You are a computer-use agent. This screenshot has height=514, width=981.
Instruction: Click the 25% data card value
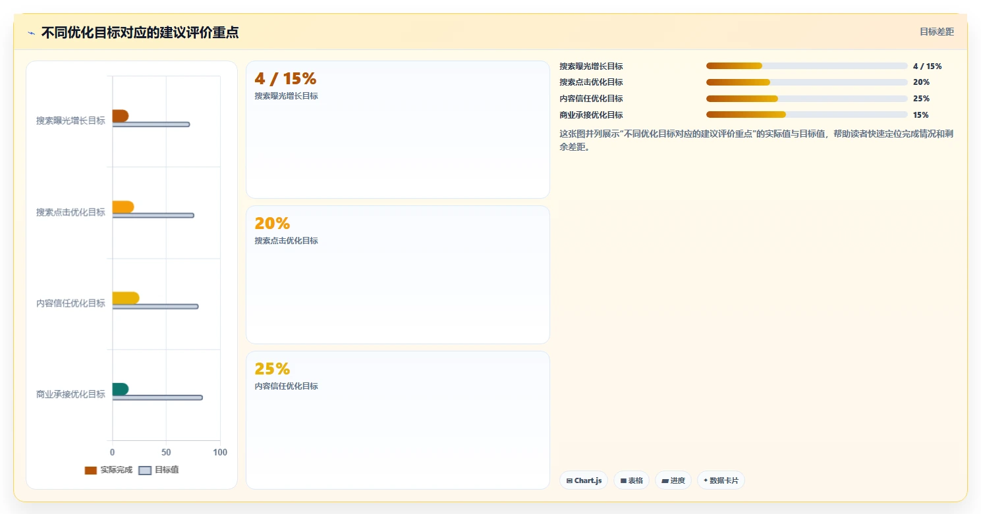(272, 369)
